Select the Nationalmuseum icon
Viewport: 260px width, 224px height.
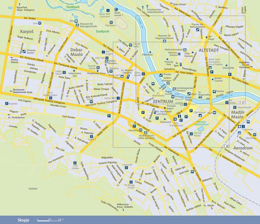coord(185,50)
